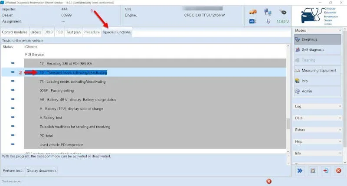Click the test list scroll-up arrow

click(288, 46)
